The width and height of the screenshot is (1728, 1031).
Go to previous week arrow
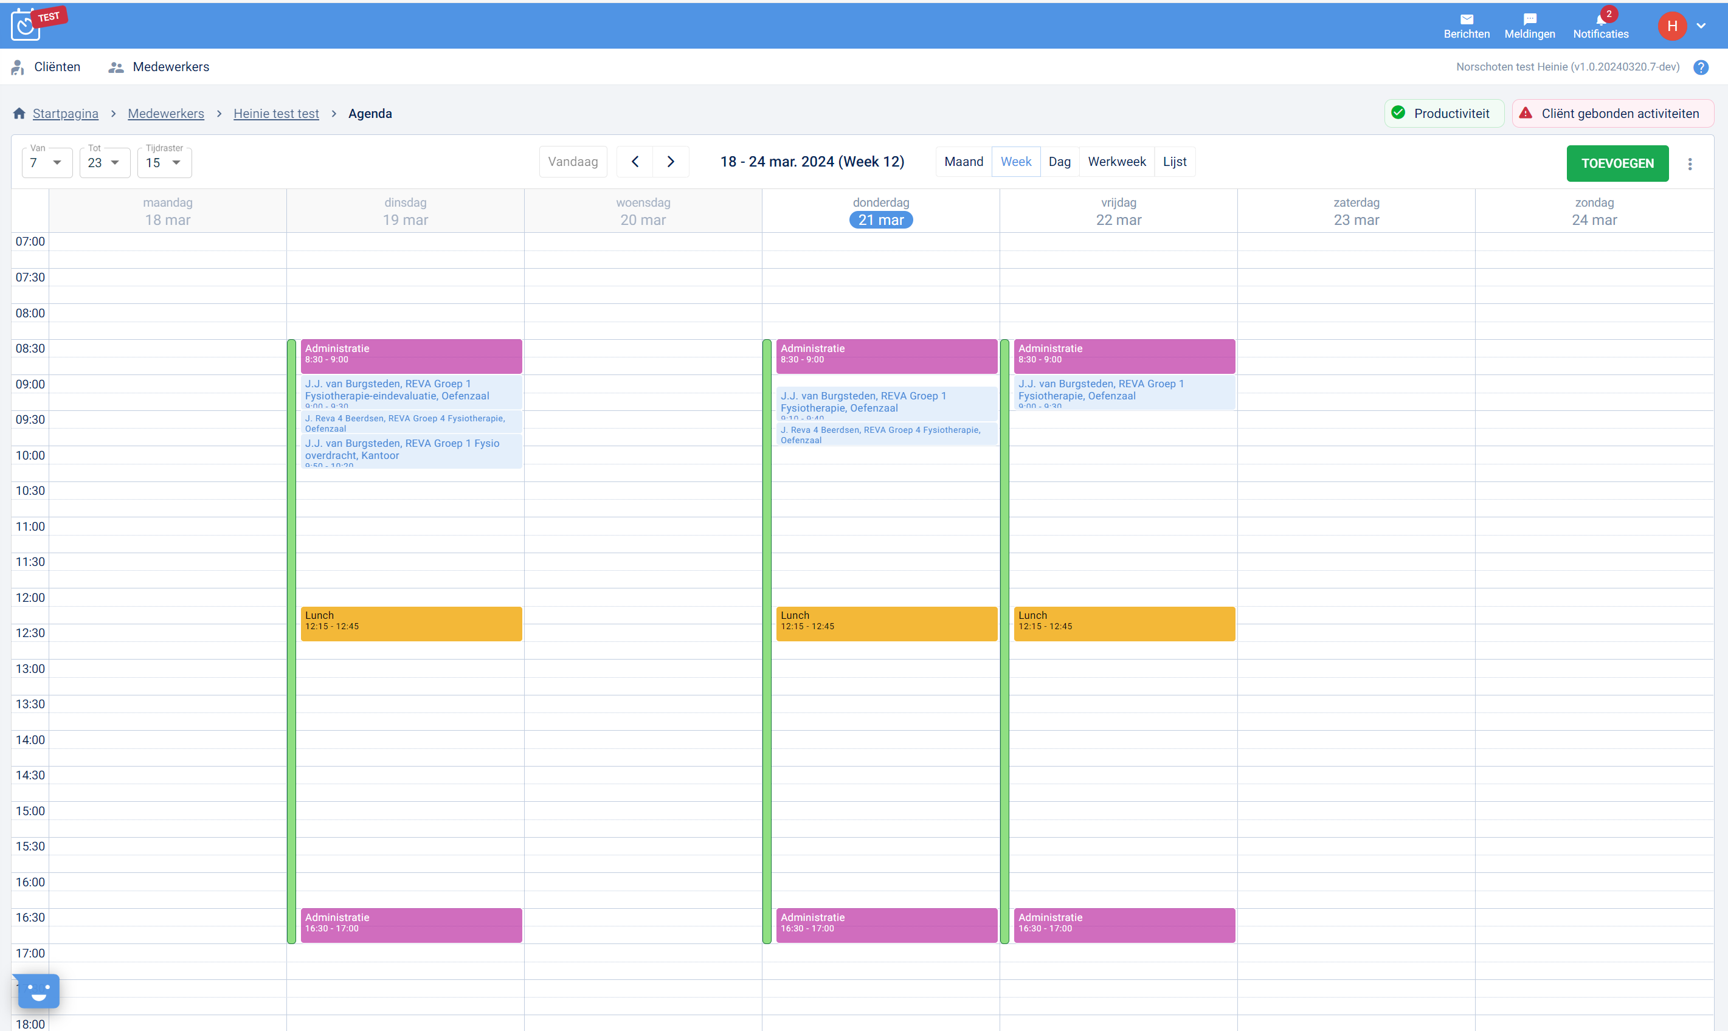(634, 162)
